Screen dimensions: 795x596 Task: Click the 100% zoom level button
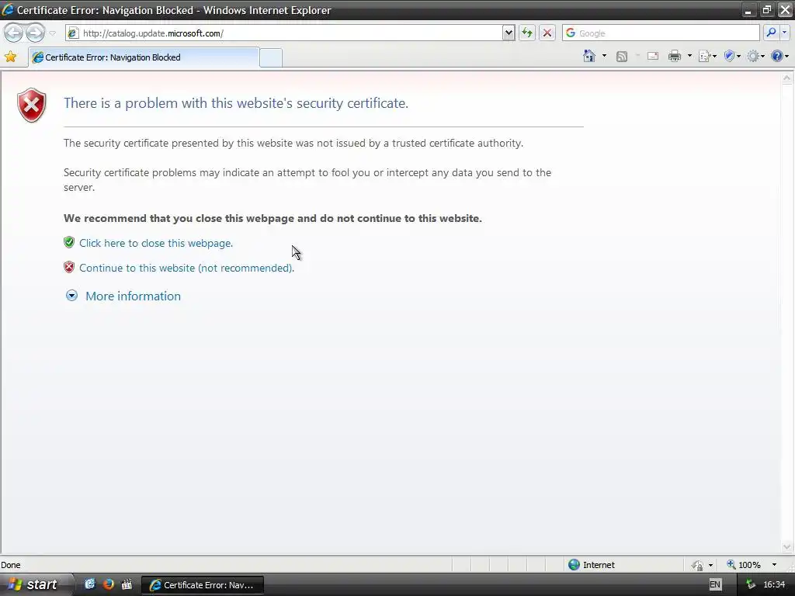click(744, 565)
